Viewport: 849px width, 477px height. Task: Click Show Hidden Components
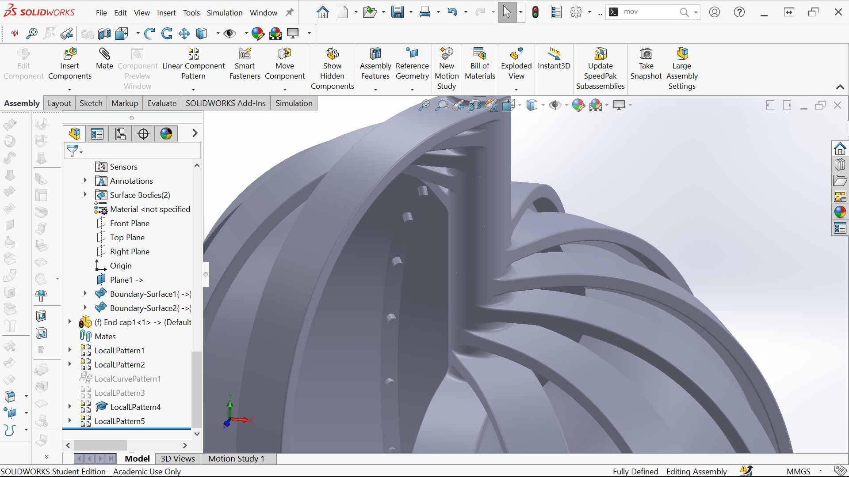tap(332, 69)
